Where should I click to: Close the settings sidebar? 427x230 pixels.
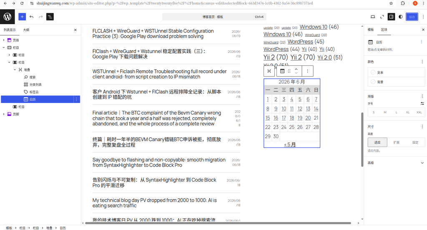[423, 30]
